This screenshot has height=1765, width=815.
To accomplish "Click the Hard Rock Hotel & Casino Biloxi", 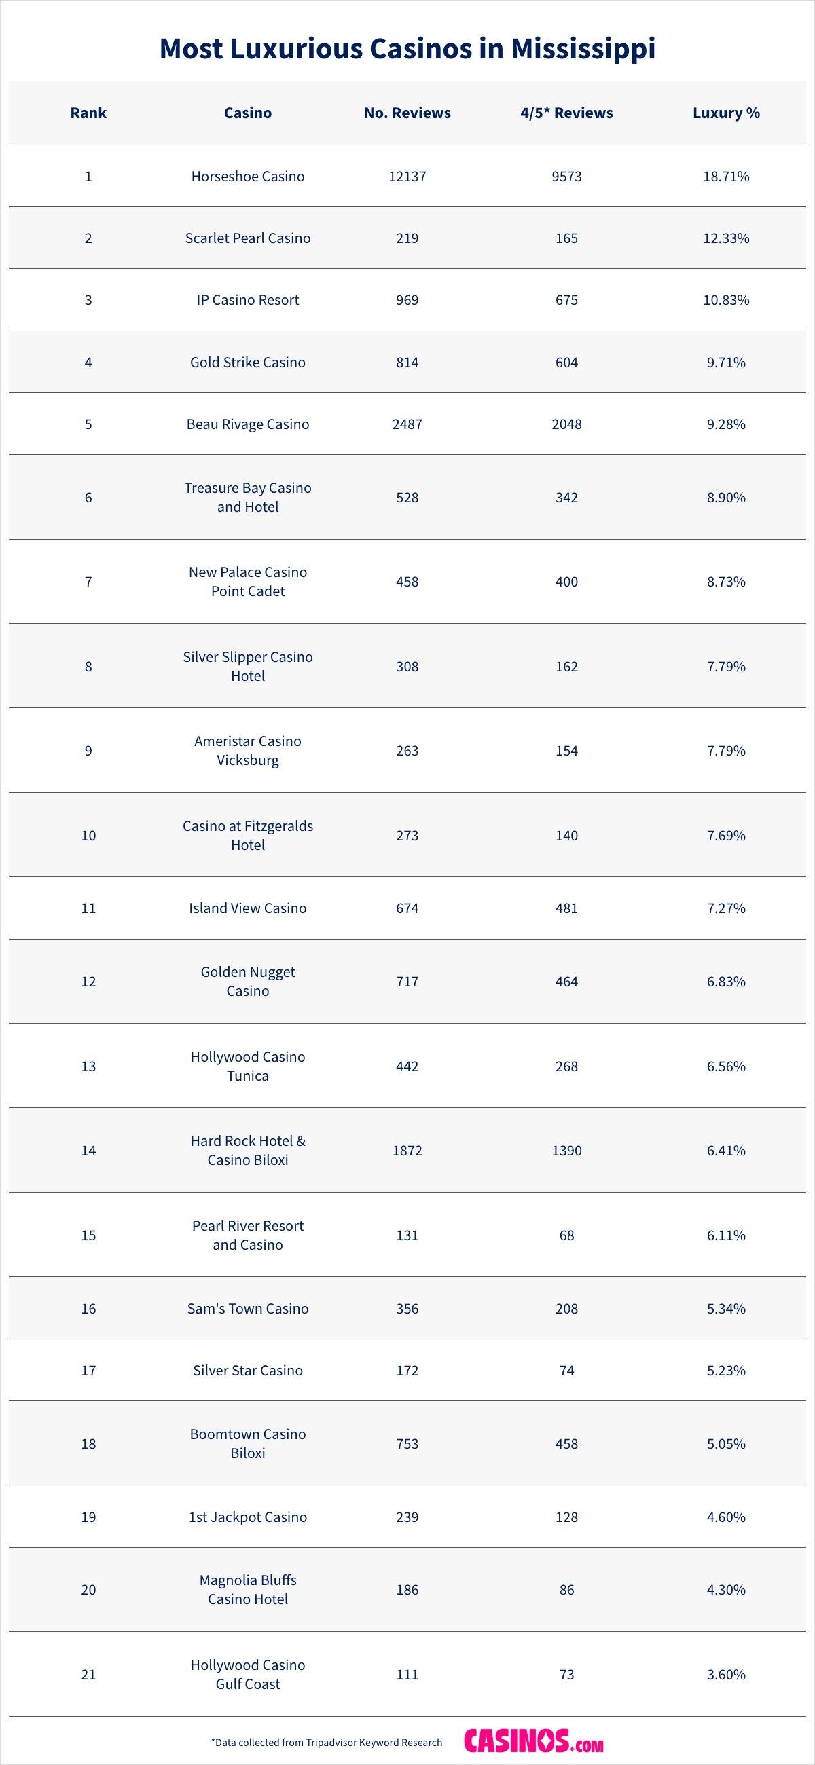I will point(247,1150).
